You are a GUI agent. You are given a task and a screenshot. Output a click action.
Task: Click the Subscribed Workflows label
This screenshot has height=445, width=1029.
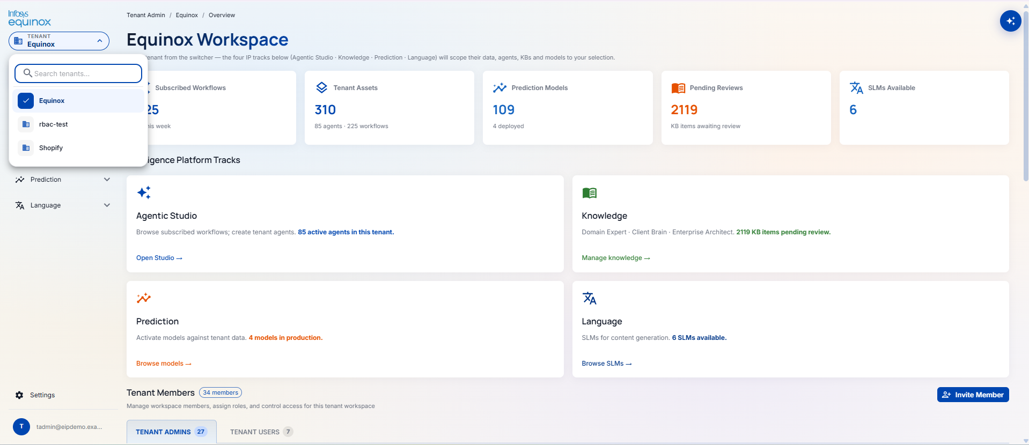pyautogui.click(x=190, y=88)
